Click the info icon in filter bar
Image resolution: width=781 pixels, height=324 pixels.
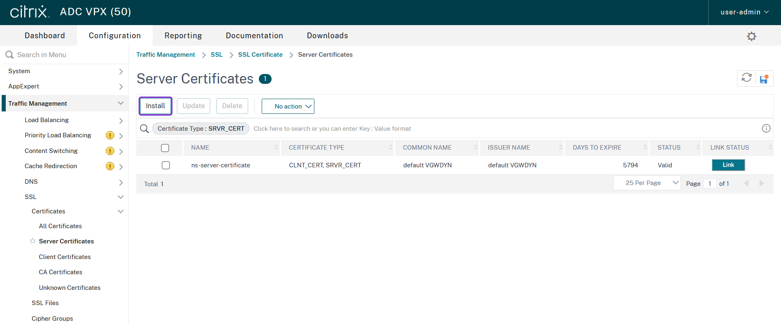coord(766,128)
